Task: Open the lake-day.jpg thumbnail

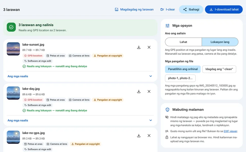Action: click(x=13, y=93)
